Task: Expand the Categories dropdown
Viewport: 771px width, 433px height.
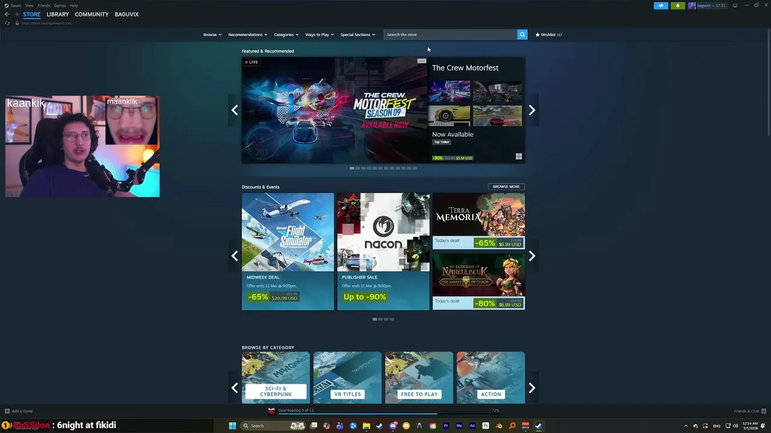Action: point(286,34)
